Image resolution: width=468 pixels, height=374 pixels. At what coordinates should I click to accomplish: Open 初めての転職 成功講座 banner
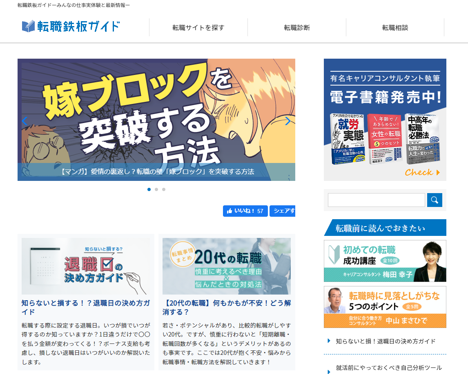click(x=385, y=261)
